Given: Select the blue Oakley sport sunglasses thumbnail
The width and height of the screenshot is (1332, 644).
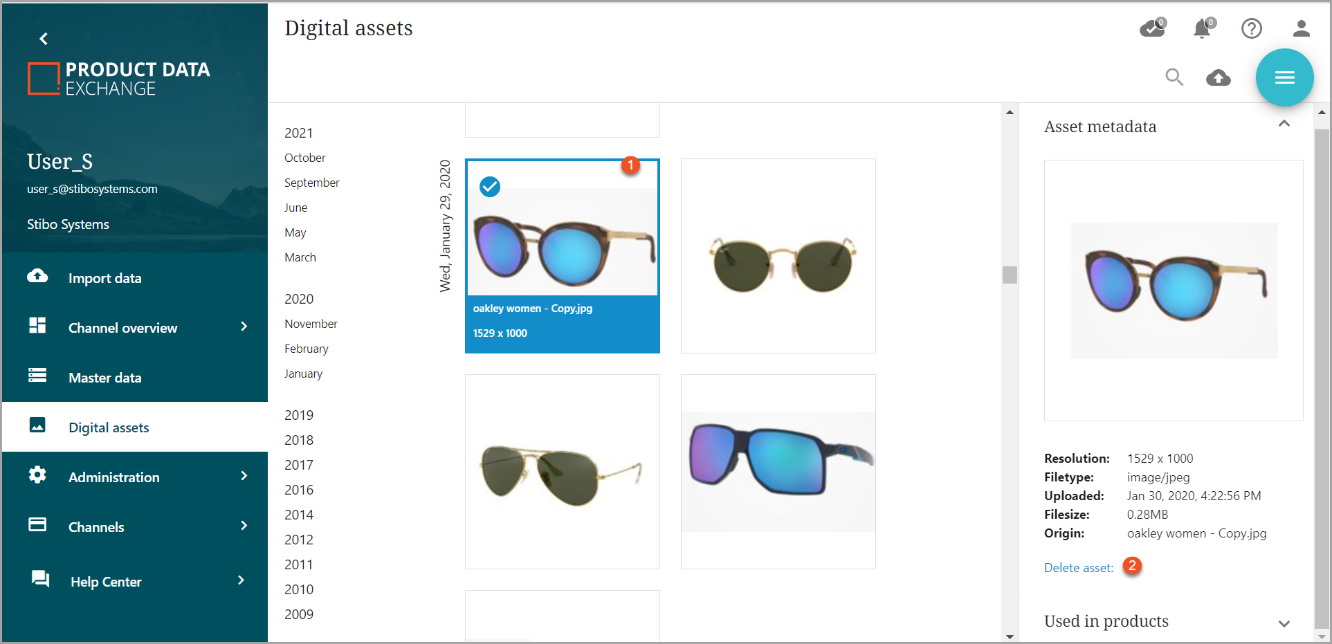Looking at the screenshot, I should pyautogui.click(x=778, y=472).
